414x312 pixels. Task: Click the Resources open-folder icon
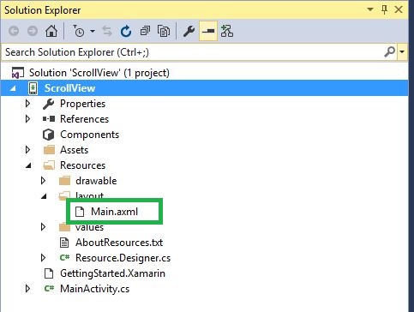(x=49, y=165)
